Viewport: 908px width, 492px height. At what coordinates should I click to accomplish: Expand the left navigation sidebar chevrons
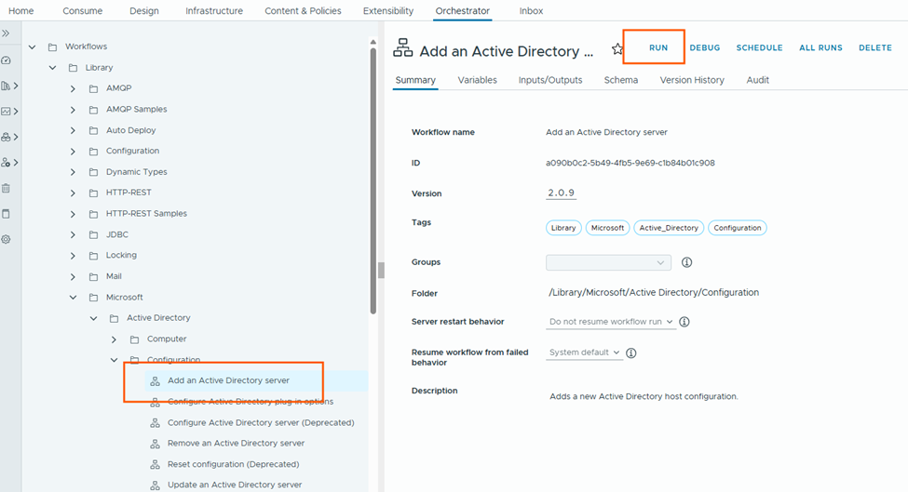pyautogui.click(x=6, y=33)
